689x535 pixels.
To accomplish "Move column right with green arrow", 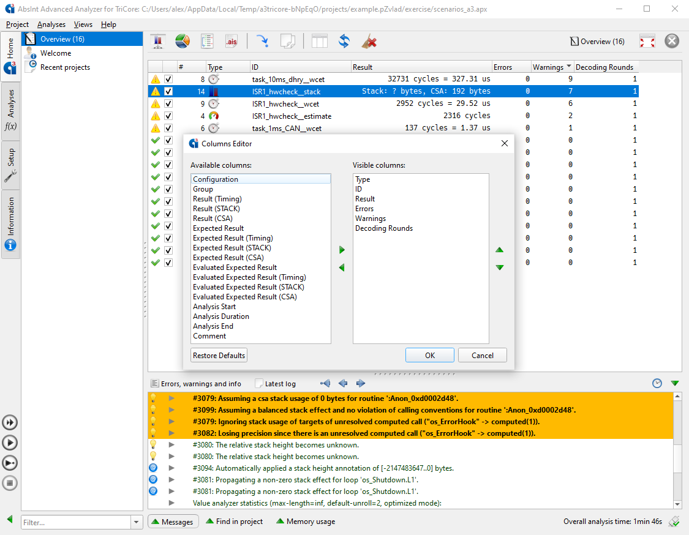I will pyautogui.click(x=342, y=250).
